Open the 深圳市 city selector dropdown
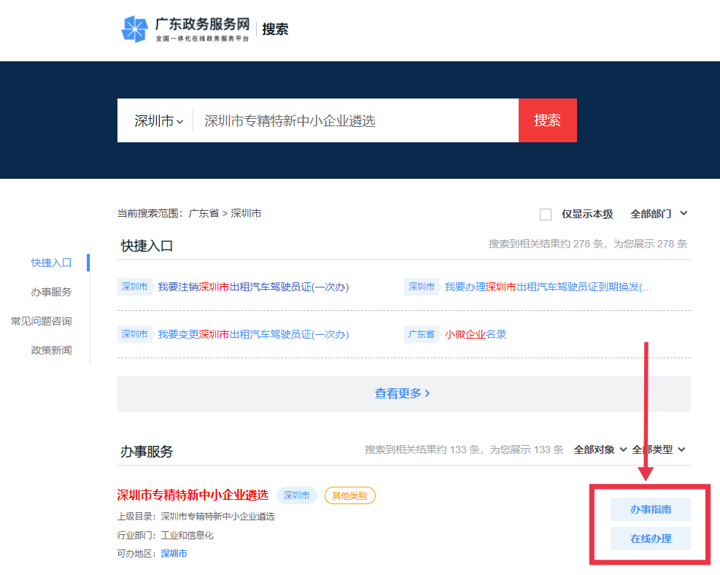 tap(158, 121)
